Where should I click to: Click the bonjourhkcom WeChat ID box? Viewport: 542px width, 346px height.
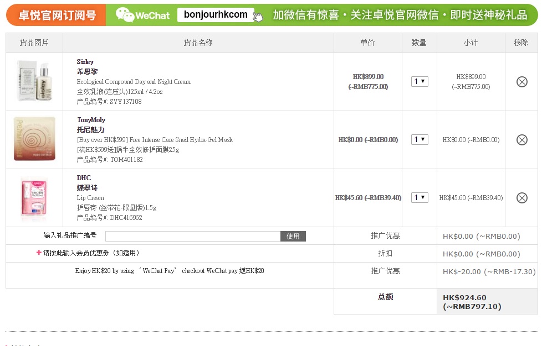coord(216,15)
